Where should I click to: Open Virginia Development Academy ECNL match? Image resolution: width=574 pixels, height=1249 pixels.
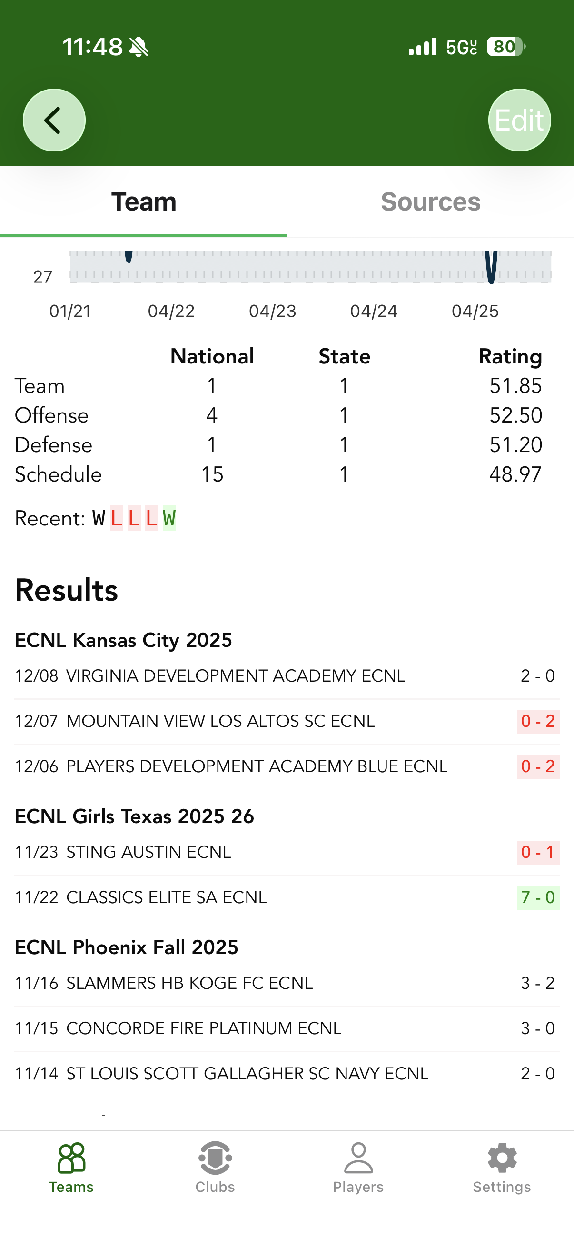[236, 675]
